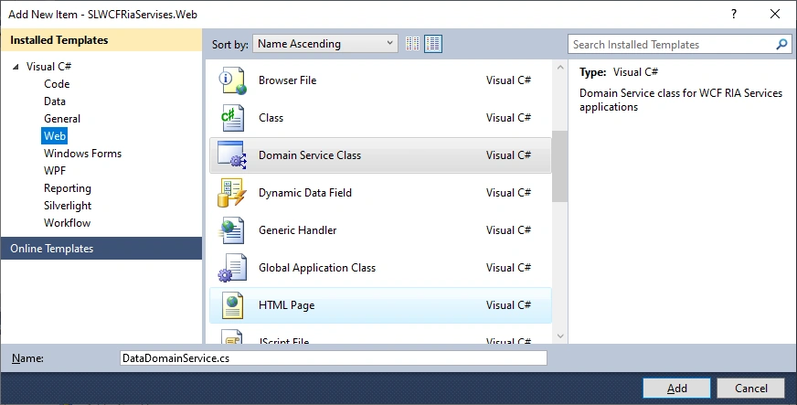Click the Add button
This screenshot has height=405, width=797.
pyautogui.click(x=676, y=389)
